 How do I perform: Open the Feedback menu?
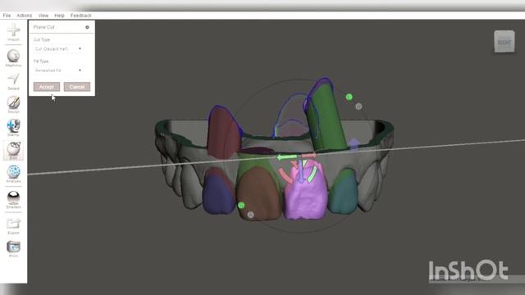point(80,16)
